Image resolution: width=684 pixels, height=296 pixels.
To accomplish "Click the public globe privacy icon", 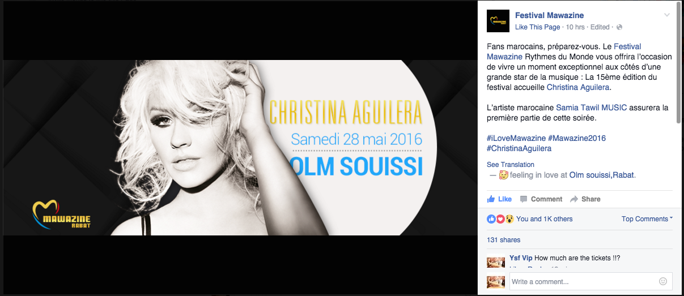I will (619, 27).
